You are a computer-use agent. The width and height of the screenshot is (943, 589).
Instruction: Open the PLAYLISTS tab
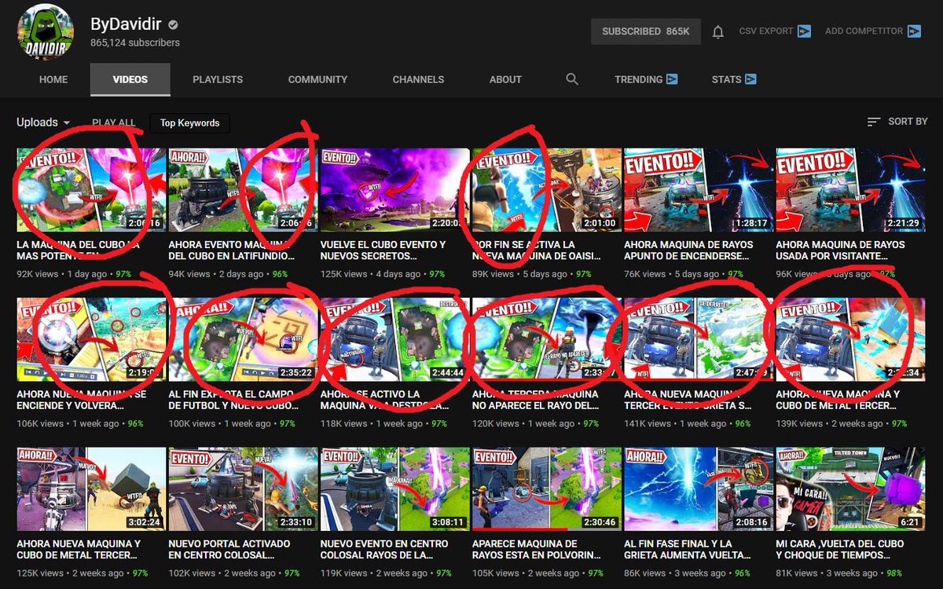(218, 79)
